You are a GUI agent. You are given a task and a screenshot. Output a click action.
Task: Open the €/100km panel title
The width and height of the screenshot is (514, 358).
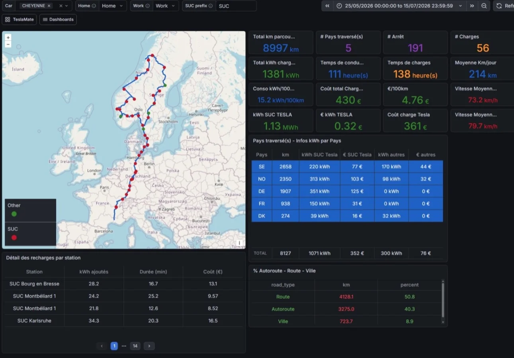(x=398, y=89)
